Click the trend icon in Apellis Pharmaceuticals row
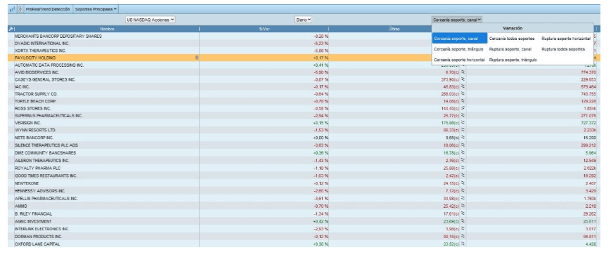This screenshot has height=257, width=611. (x=463, y=198)
